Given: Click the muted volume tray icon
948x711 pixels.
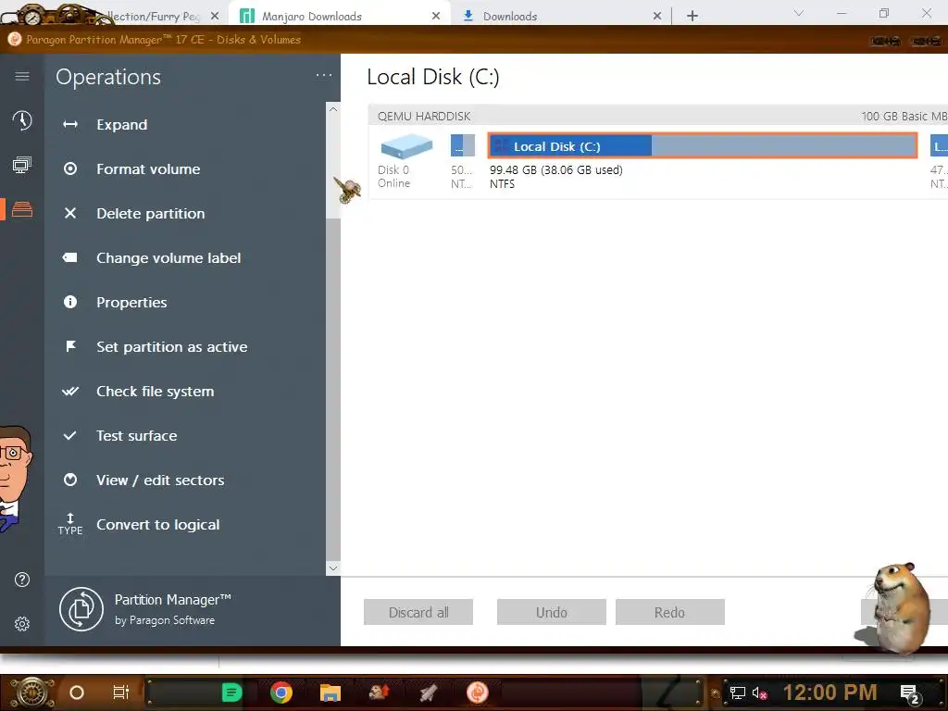Looking at the screenshot, I should (759, 692).
